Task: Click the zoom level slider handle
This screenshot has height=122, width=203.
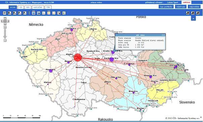Action: (x=5, y=37)
